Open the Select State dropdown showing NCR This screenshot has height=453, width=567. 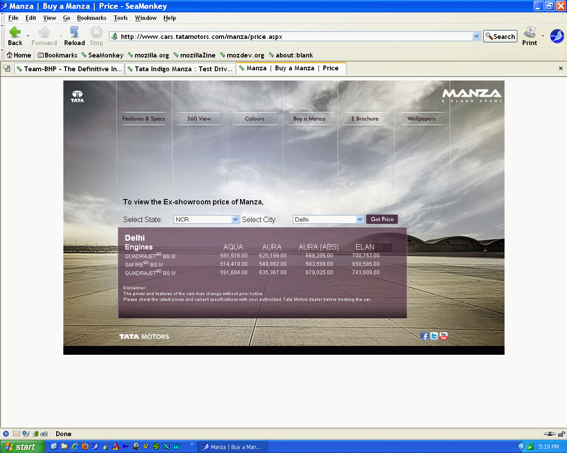point(207,219)
